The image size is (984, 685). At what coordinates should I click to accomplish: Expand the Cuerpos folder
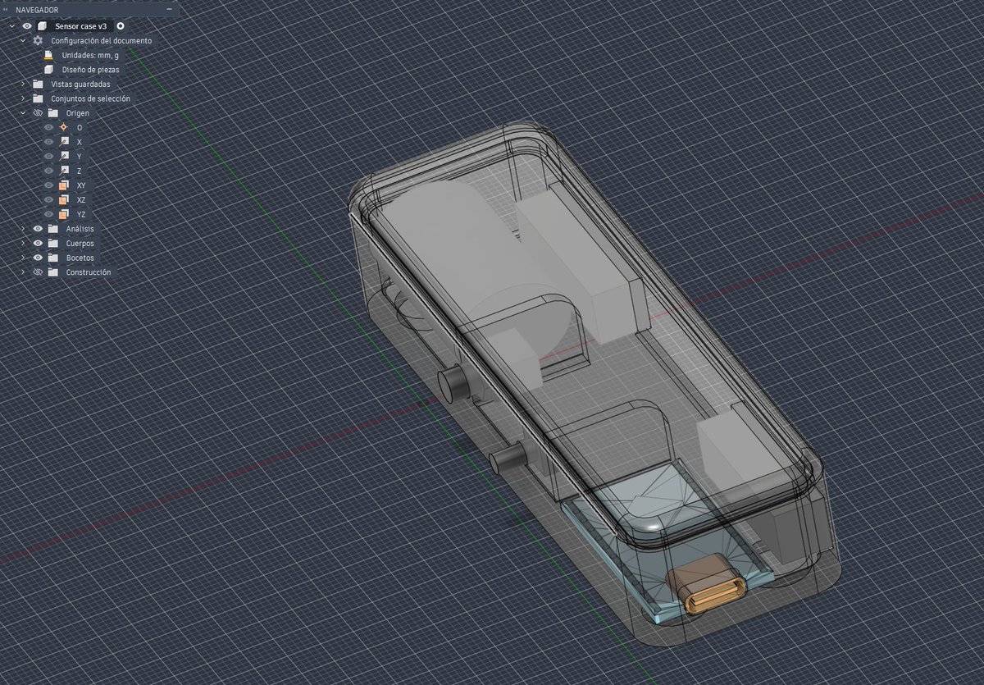[23, 244]
